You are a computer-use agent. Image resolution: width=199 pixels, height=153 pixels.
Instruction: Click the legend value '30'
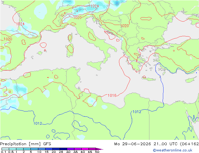pyautogui.click(x=68, y=152)
